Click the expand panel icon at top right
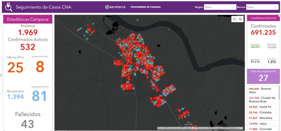 tap(279, 16)
